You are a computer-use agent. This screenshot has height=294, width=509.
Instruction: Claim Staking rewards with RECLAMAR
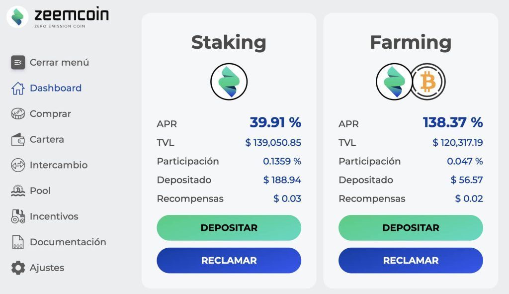point(229,260)
